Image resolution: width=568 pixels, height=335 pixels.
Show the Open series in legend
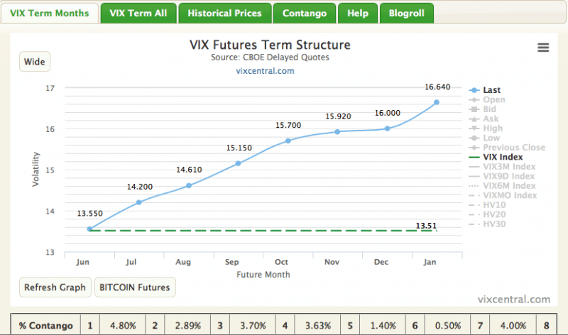pyautogui.click(x=494, y=100)
